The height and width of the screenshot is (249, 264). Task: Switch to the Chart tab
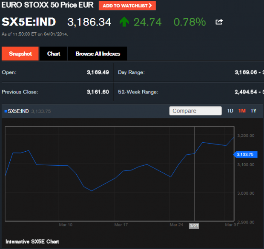click(54, 54)
